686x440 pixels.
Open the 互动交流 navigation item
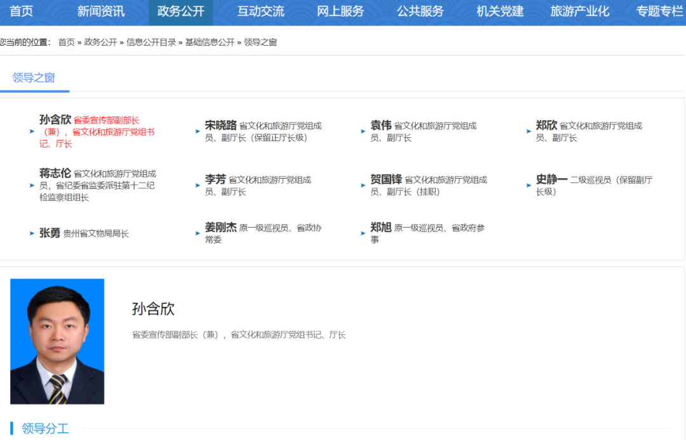tap(261, 11)
